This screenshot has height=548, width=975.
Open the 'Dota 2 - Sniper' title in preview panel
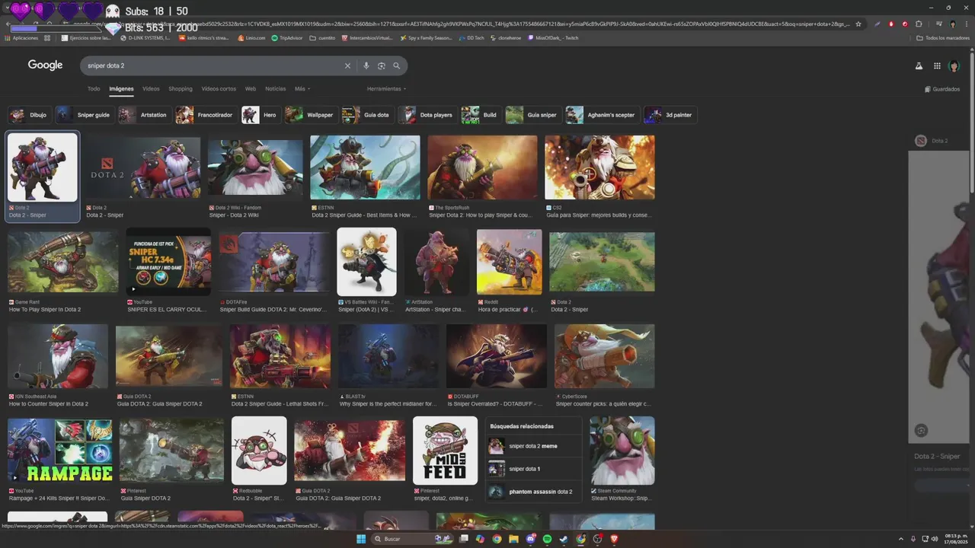point(937,457)
